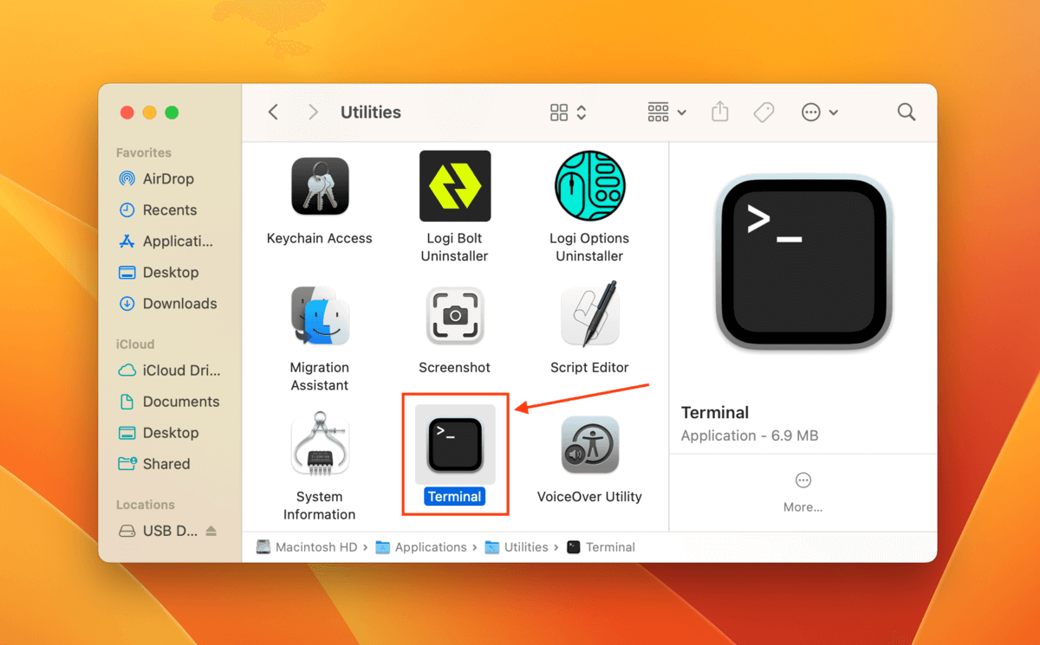
Task: Open the group-by options dropdown
Action: (667, 113)
